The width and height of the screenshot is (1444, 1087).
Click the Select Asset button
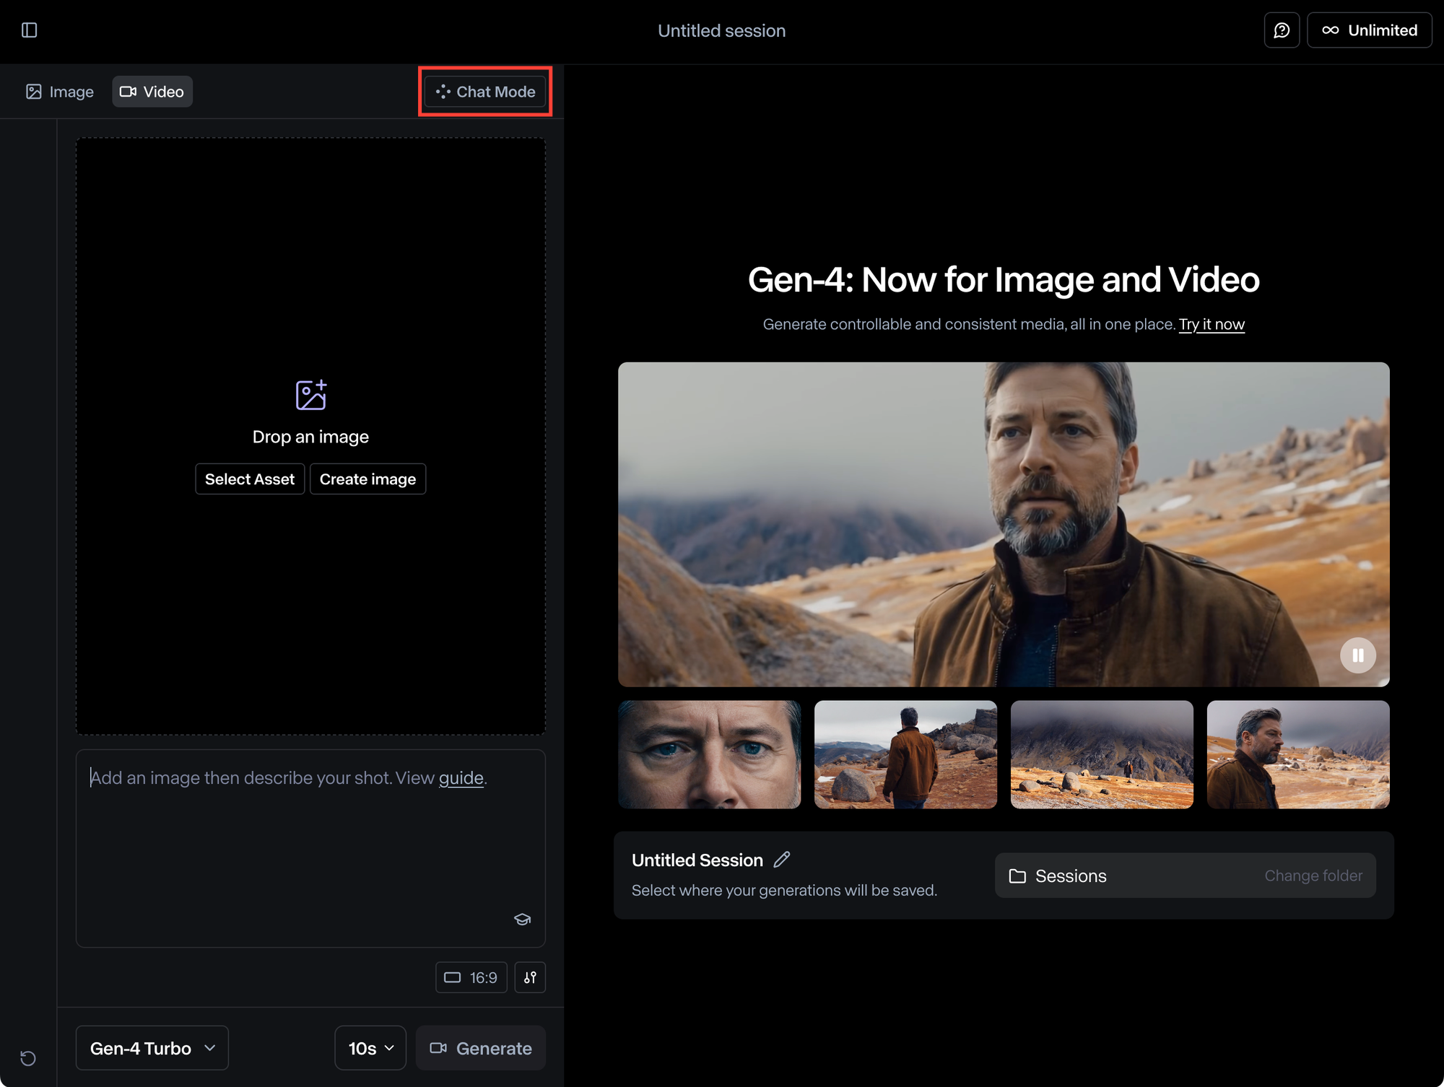[250, 479]
